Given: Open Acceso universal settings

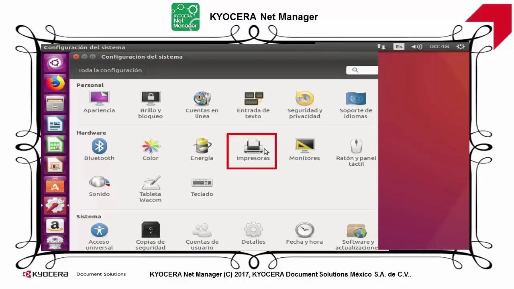Looking at the screenshot, I should click(99, 236).
